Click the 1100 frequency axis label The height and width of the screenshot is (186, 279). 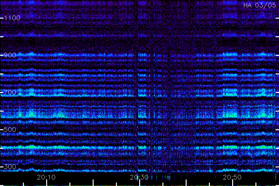tap(12, 18)
